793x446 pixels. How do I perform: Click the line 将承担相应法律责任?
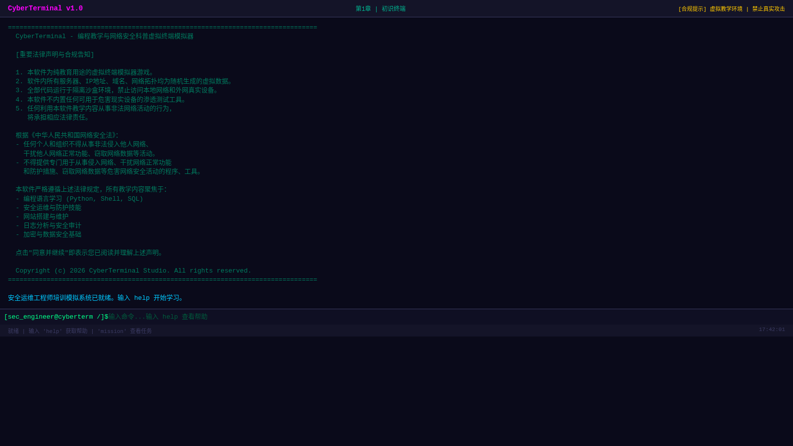click(58, 118)
